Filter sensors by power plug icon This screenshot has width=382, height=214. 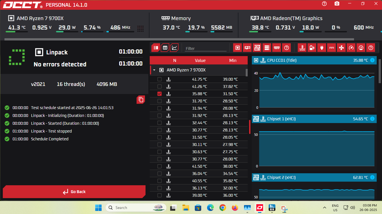[322, 48]
